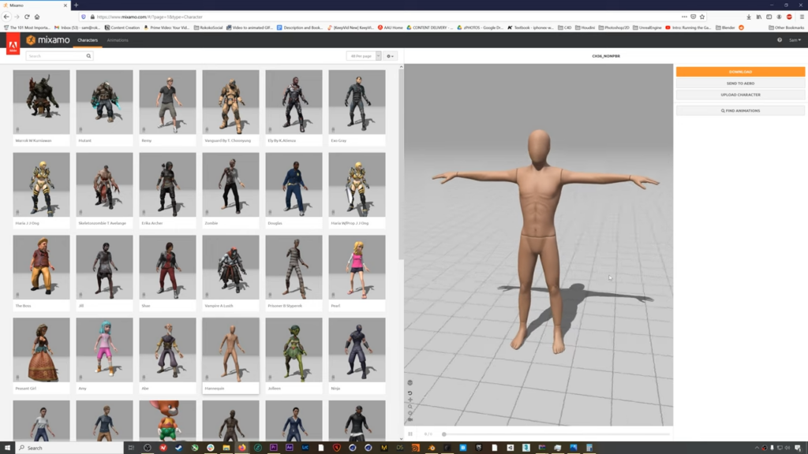Image resolution: width=808 pixels, height=454 pixels.
Task: Click the Upload Character button
Action: (740, 95)
